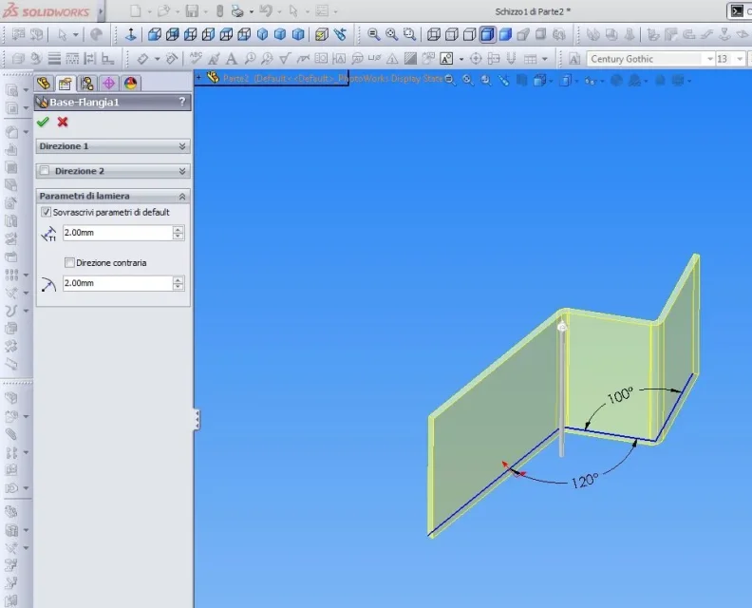The height and width of the screenshot is (608, 752).
Task: Open the ConfigurationManager tab icon
Action: [86, 84]
